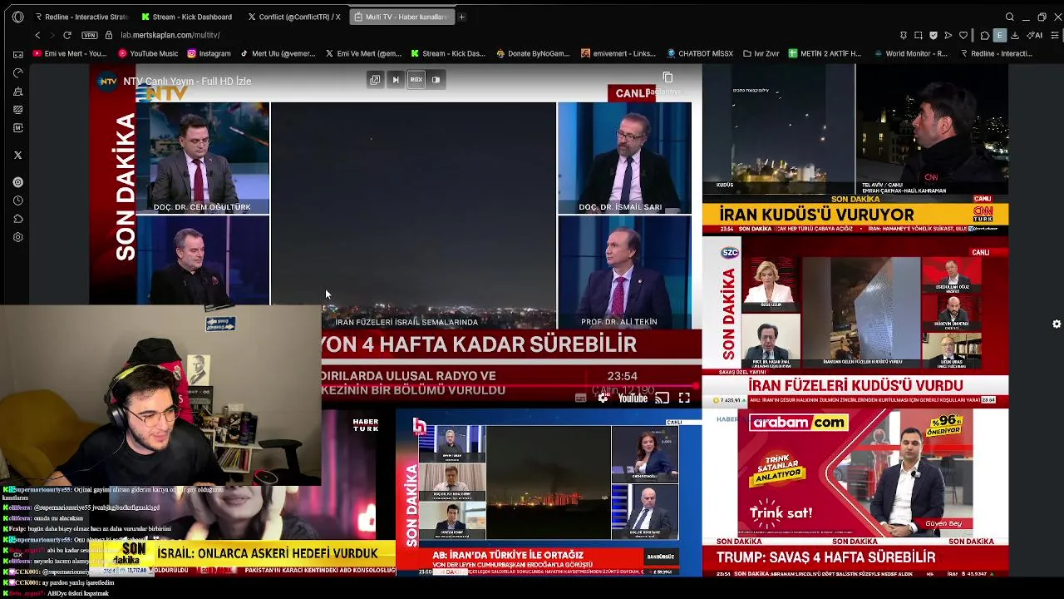Click the YouTube logo on the player
1064x599 pixels.
point(633,398)
